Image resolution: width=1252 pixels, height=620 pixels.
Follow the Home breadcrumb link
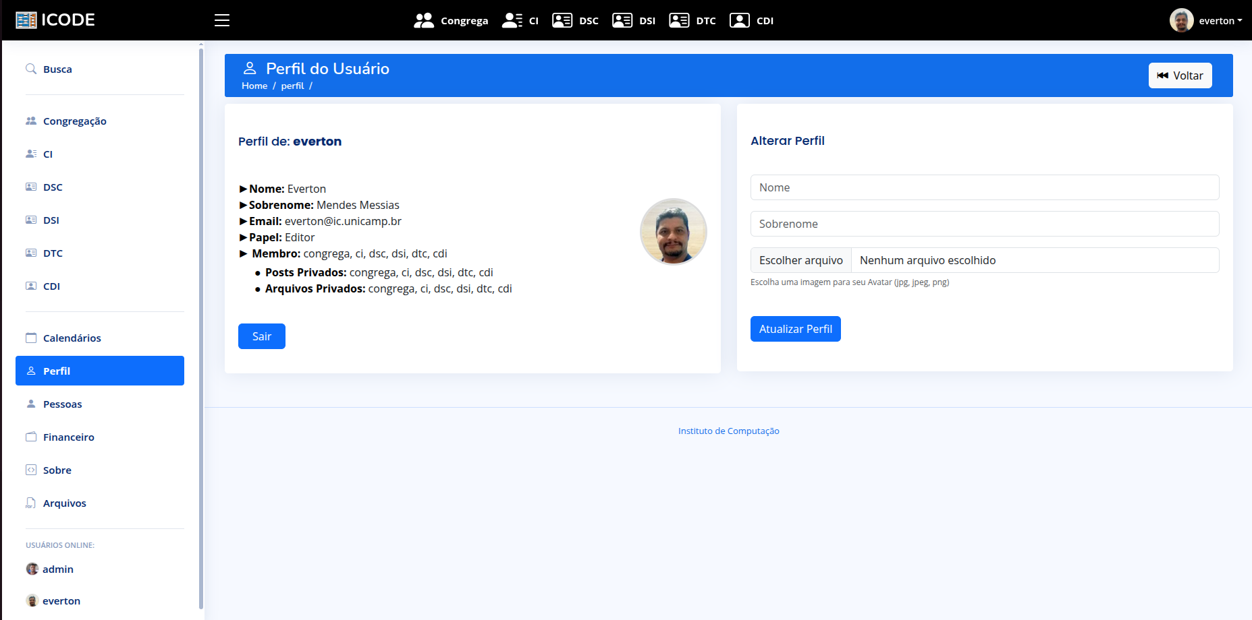click(x=254, y=86)
